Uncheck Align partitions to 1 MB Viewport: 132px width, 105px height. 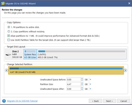[x=9, y=36]
